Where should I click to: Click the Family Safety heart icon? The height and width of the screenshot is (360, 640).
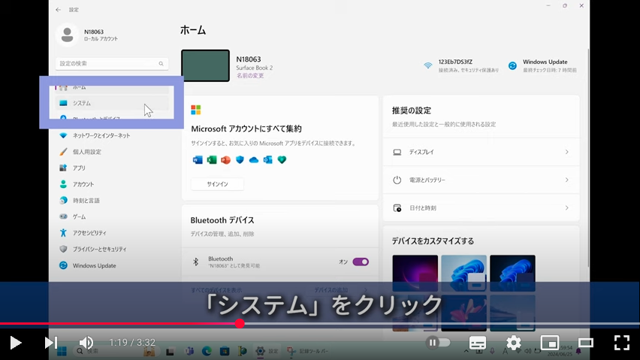pyautogui.click(x=282, y=159)
